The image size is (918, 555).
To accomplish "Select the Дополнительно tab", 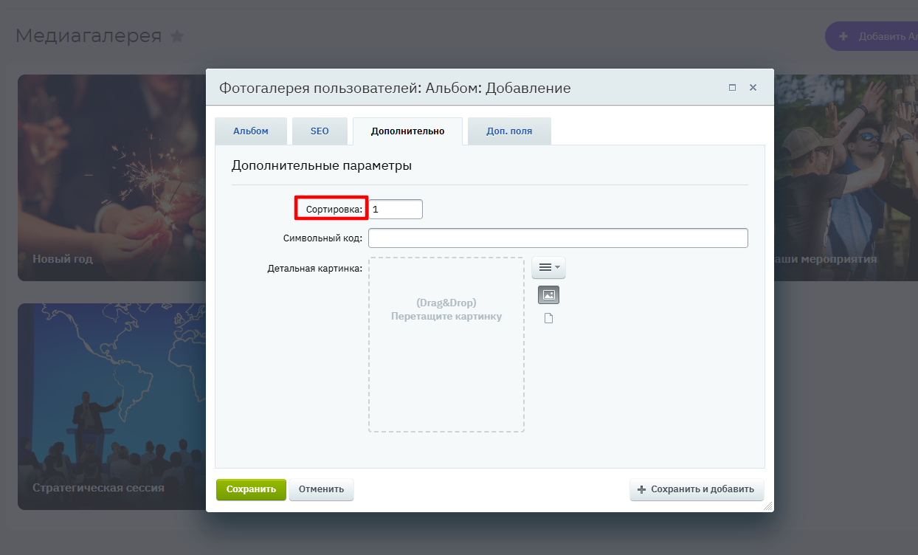I will (x=407, y=131).
